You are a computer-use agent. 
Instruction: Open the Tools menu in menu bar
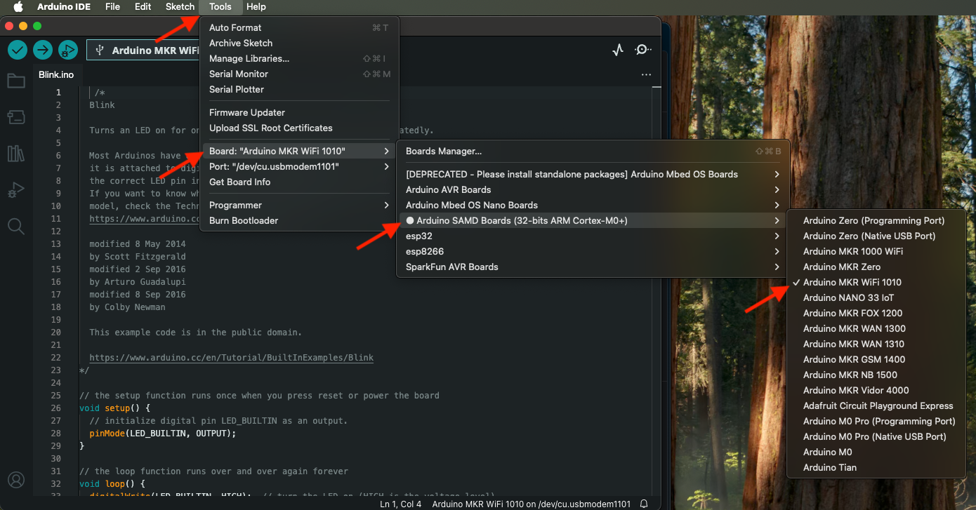coord(220,6)
